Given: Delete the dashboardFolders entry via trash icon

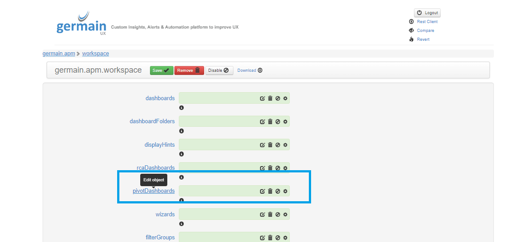Looking at the screenshot, I should pos(270,121).
